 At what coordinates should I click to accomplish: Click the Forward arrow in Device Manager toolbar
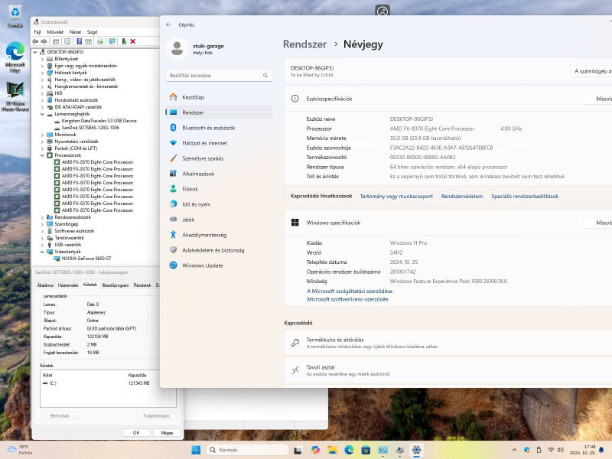[44, 41]
